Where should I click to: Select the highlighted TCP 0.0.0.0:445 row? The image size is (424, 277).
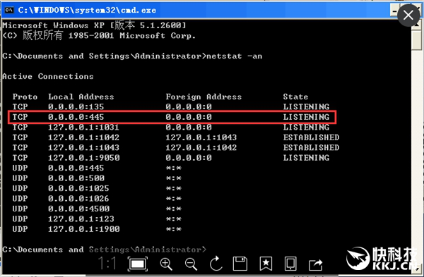172,117
